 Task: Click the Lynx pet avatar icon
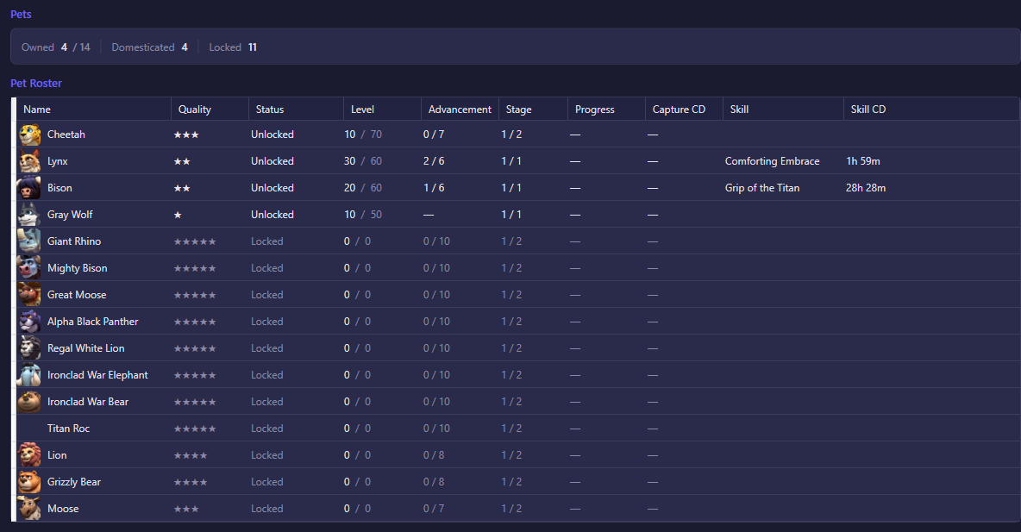(x=29, y=161)
